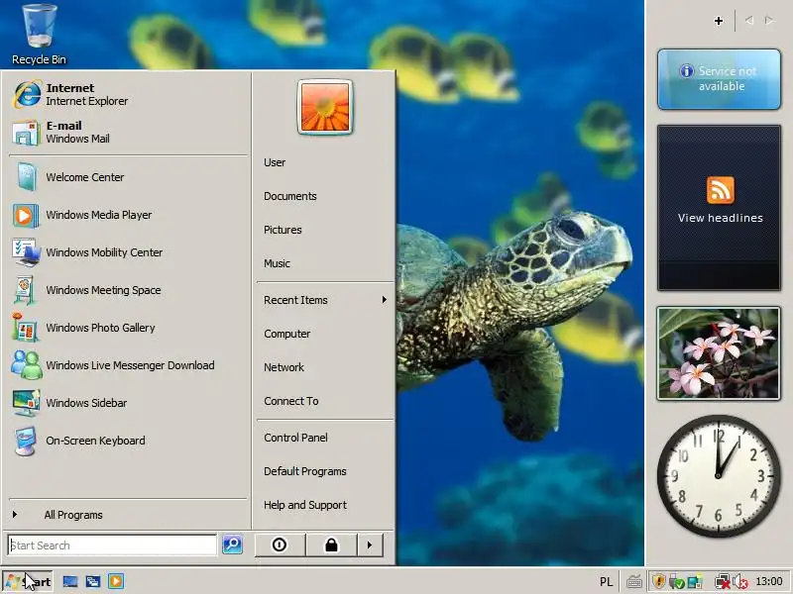Click the analog clock gadget

pos(719,476)
